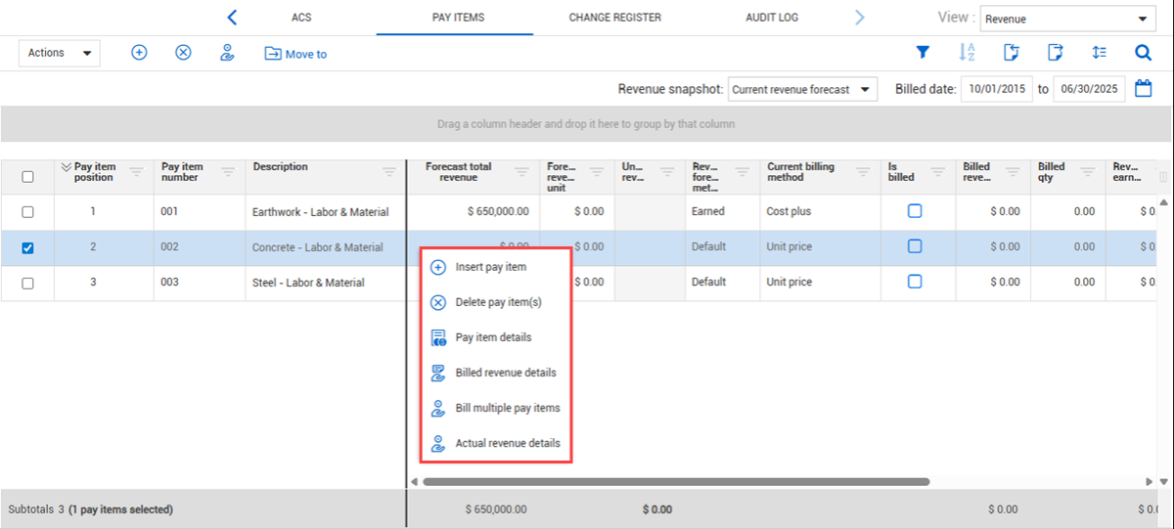Toggle the select-all header checkbox
The height and width of the screenshot is (529, 1174).
(x=27, y=177)
